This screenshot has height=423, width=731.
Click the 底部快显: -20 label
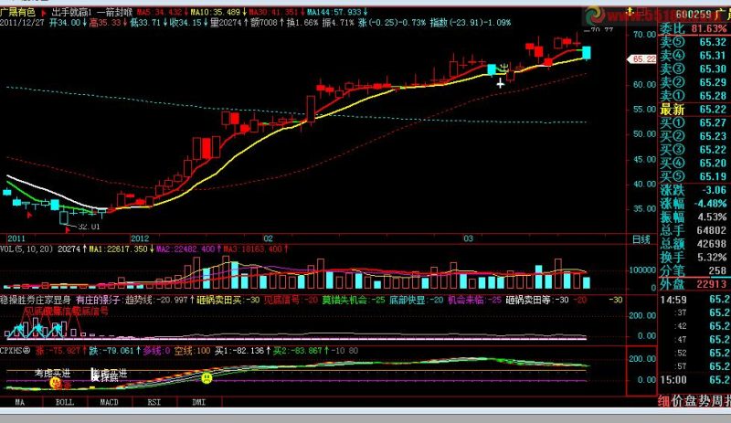(417, 300)
